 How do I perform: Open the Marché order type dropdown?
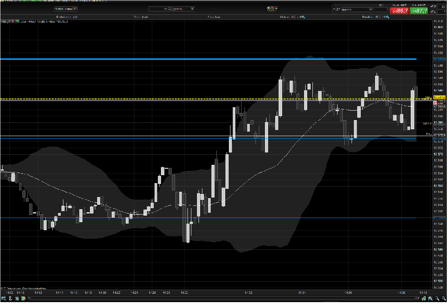(357, 10)
